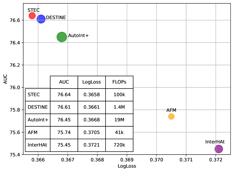Select the 720k FLOPs cell

119,145
